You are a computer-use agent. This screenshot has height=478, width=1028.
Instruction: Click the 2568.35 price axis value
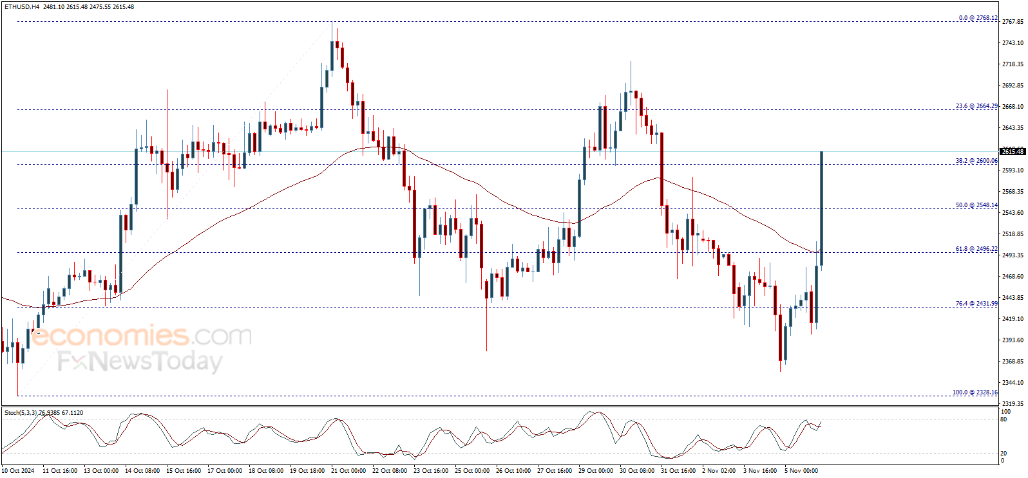[1013, 192]
